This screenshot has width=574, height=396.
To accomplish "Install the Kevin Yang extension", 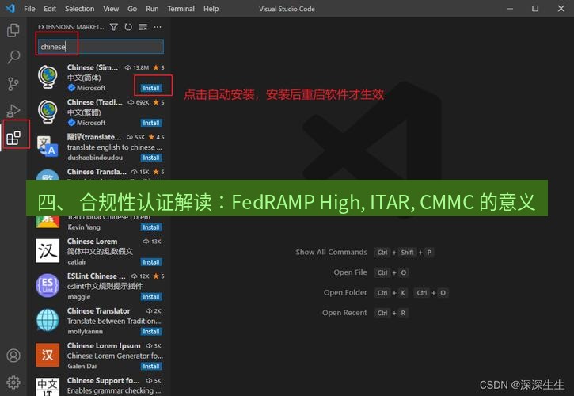I will pos(151,227).
